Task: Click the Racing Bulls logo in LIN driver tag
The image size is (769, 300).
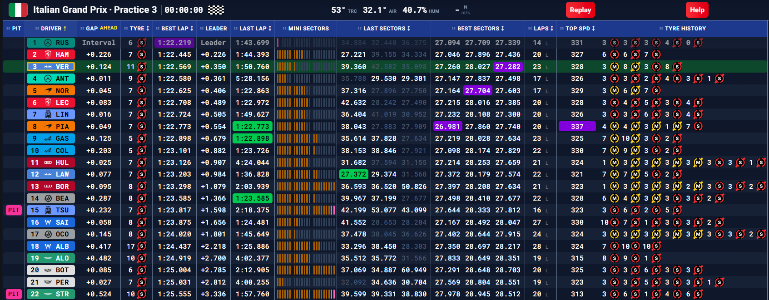Action: click(48, 114)
